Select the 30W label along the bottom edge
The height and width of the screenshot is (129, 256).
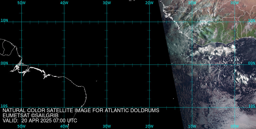pyautogui.click(x=107, y=126)
